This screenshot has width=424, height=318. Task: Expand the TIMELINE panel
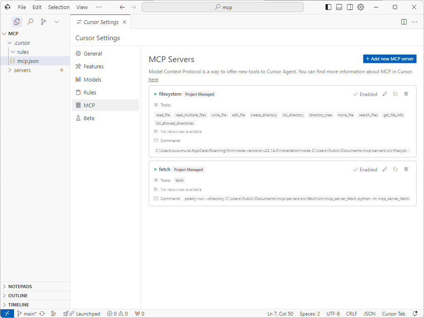(x=35, y=305)
